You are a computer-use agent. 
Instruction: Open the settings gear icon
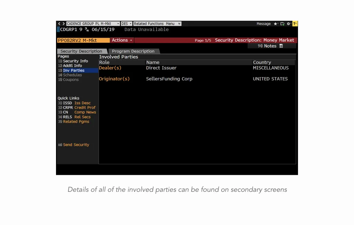(289, 24)
